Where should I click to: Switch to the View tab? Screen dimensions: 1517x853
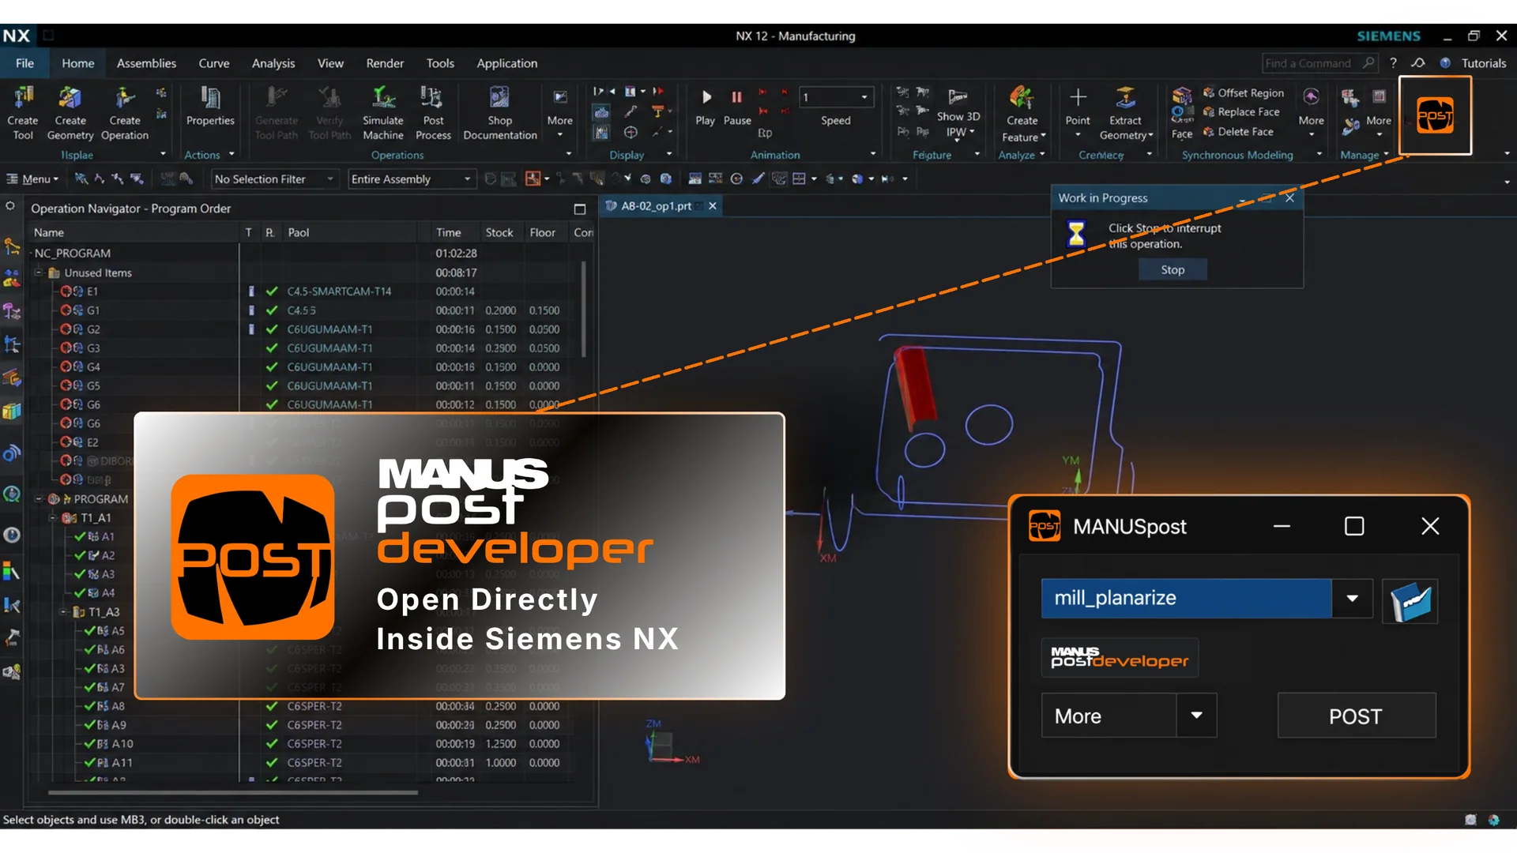click(x=330, y=63)
